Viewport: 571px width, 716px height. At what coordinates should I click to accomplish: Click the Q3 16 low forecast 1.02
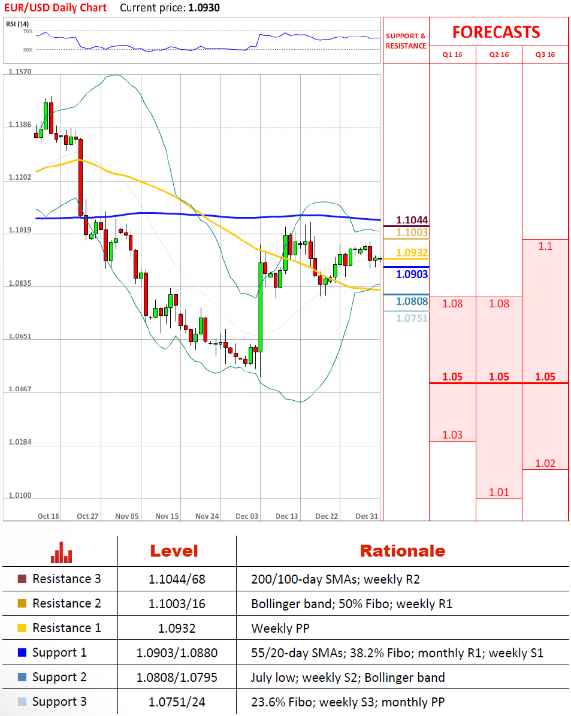pyautogui.click(x=545, y=464)
